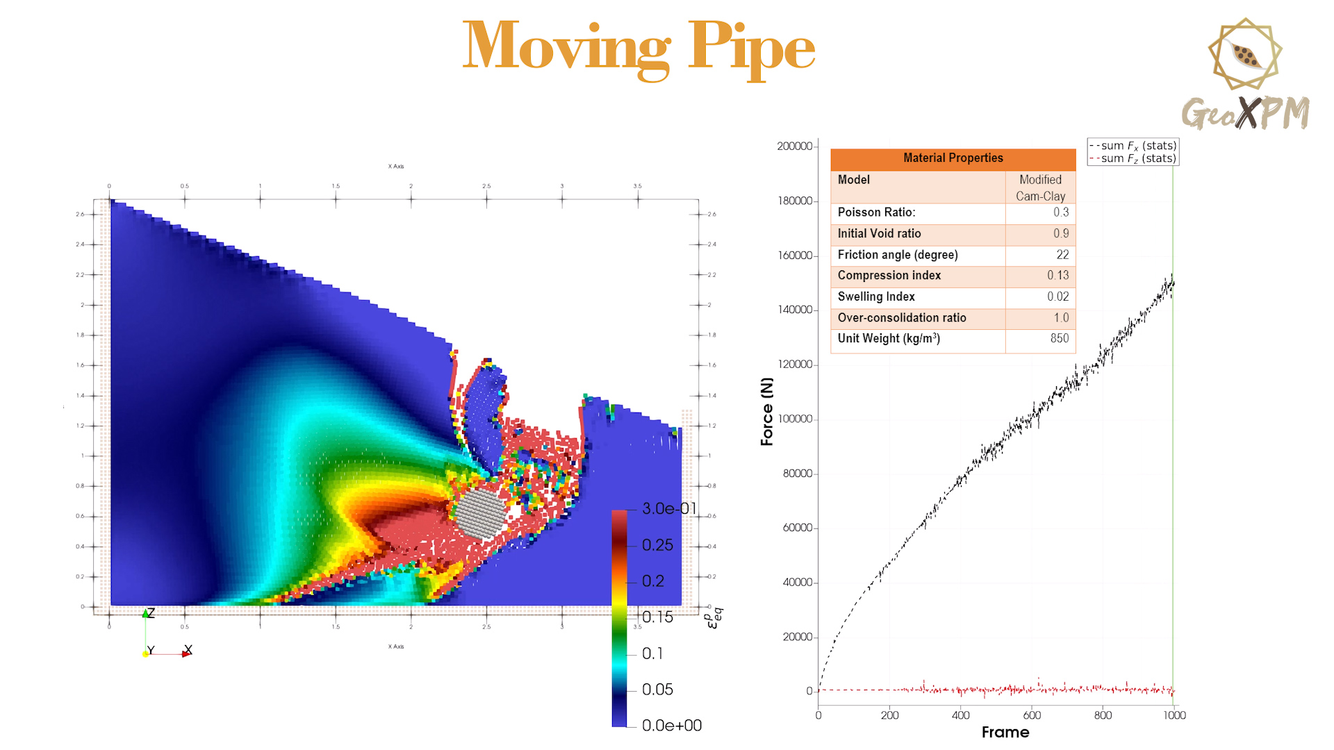Image resolution: width=1334 pixels, height=750 pixels.
Task: Click the red X axis arrow
Action: (186, 654)
